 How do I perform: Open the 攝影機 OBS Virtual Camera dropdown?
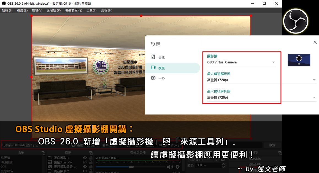241,62
